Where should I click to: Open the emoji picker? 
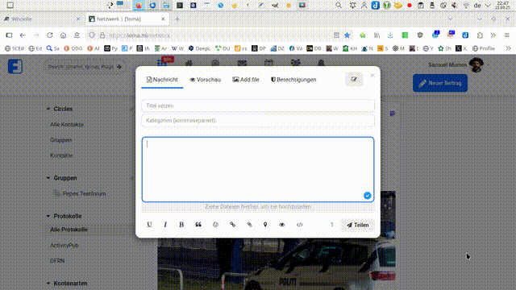tap(215, 225)
